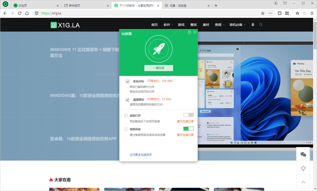Toggle night mode lightbulb icon

coord(303,168)
